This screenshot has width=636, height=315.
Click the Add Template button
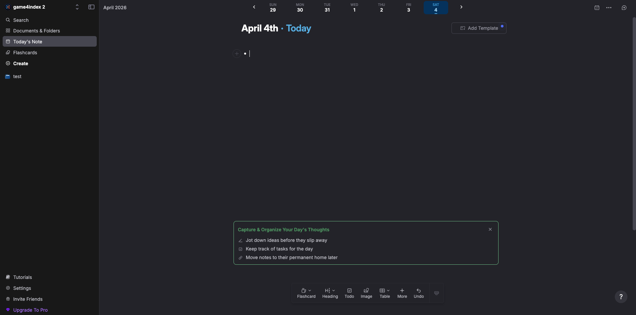[x=479, y=28]
